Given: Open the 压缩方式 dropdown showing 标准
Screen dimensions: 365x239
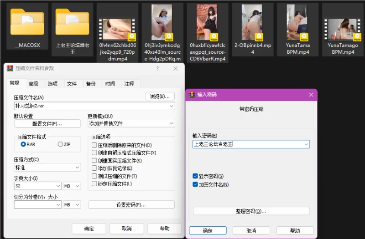Looking at the screenshot, I should point(77,168).
